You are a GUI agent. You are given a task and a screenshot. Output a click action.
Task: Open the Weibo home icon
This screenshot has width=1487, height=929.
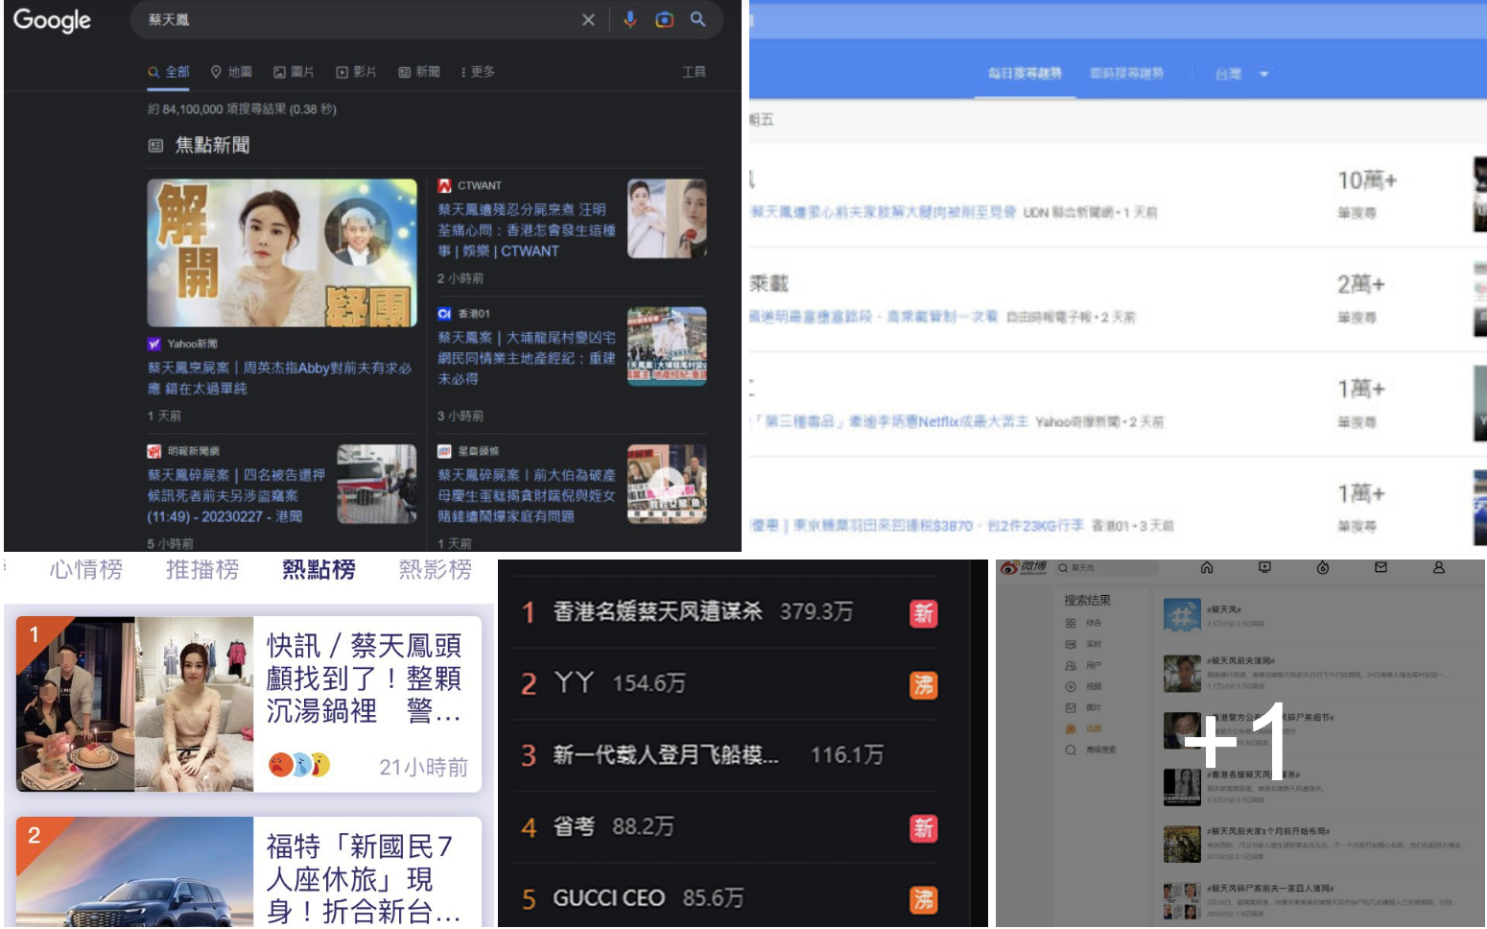[1207, 568]
